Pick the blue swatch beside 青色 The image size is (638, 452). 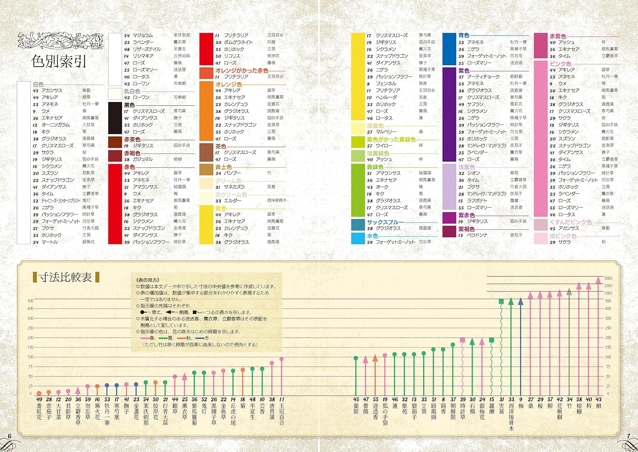tap(449, 49)
